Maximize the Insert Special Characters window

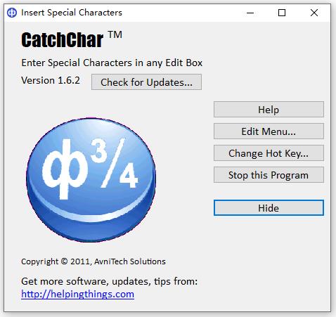pyautogui.click(x=282, y=13)
